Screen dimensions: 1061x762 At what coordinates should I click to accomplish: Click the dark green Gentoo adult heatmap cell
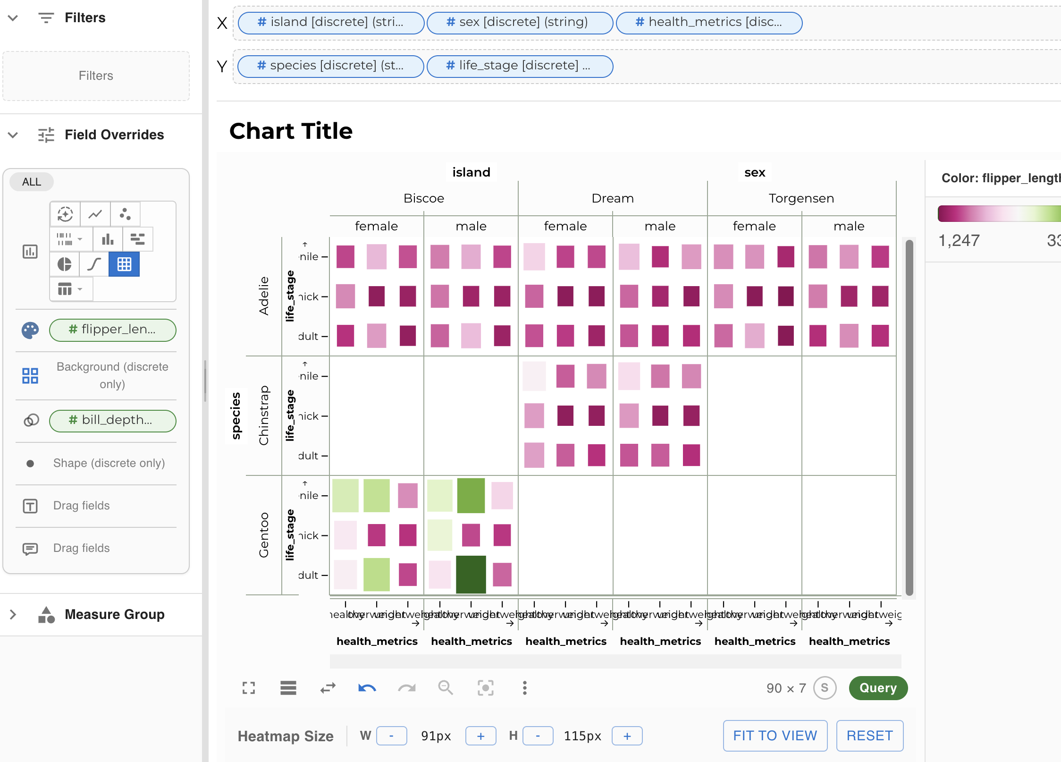point(471,575)
